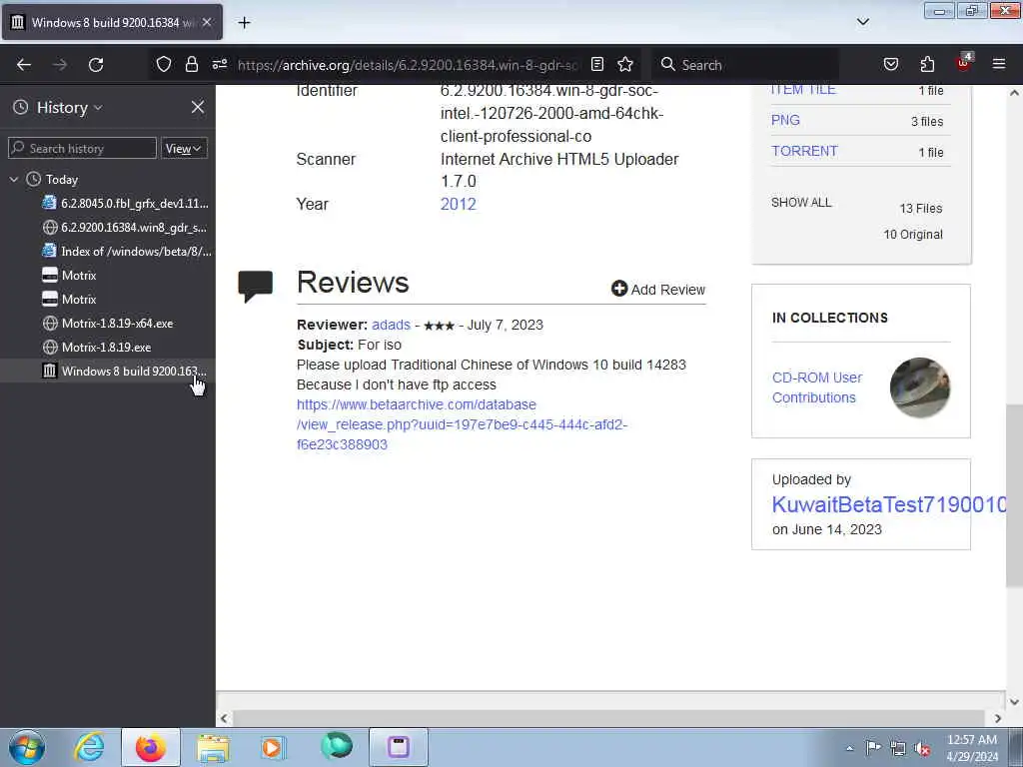This screenshot has height=767, width=1023.
Task: Open Action Center flag icon
Action: pos(873,747)
